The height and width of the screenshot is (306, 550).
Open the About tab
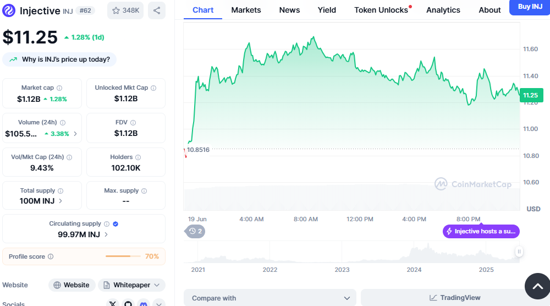point(490,10)
